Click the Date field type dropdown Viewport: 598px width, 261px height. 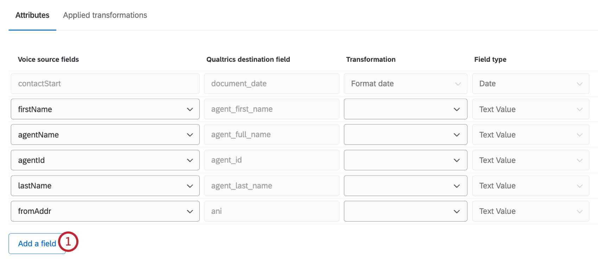(530, 84)
